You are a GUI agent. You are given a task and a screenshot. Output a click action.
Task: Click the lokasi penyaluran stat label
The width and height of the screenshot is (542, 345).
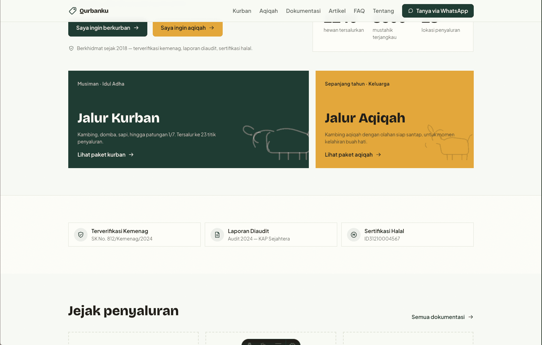(x=441, y=30)
